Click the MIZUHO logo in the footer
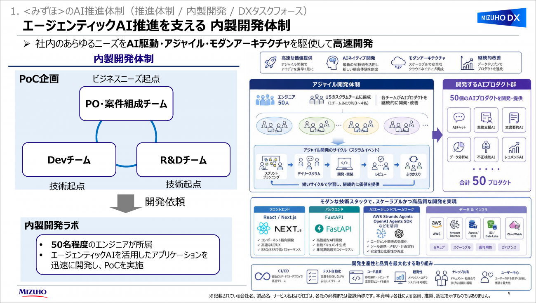Screen dimensions: 536x303 pyautogui.click(x=33, y=293)
